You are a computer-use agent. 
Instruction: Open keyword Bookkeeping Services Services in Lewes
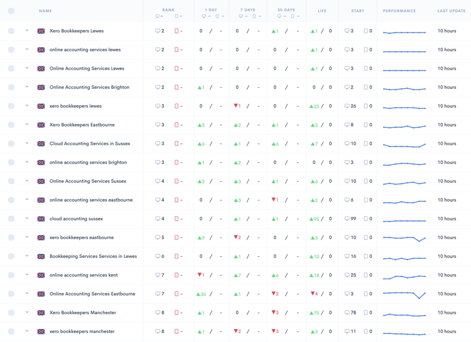click(x=93, y=256)
